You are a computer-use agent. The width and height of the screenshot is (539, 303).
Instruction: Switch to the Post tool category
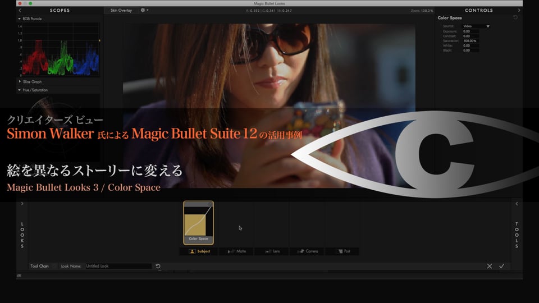pyautogui.click(x=342, y=251)
